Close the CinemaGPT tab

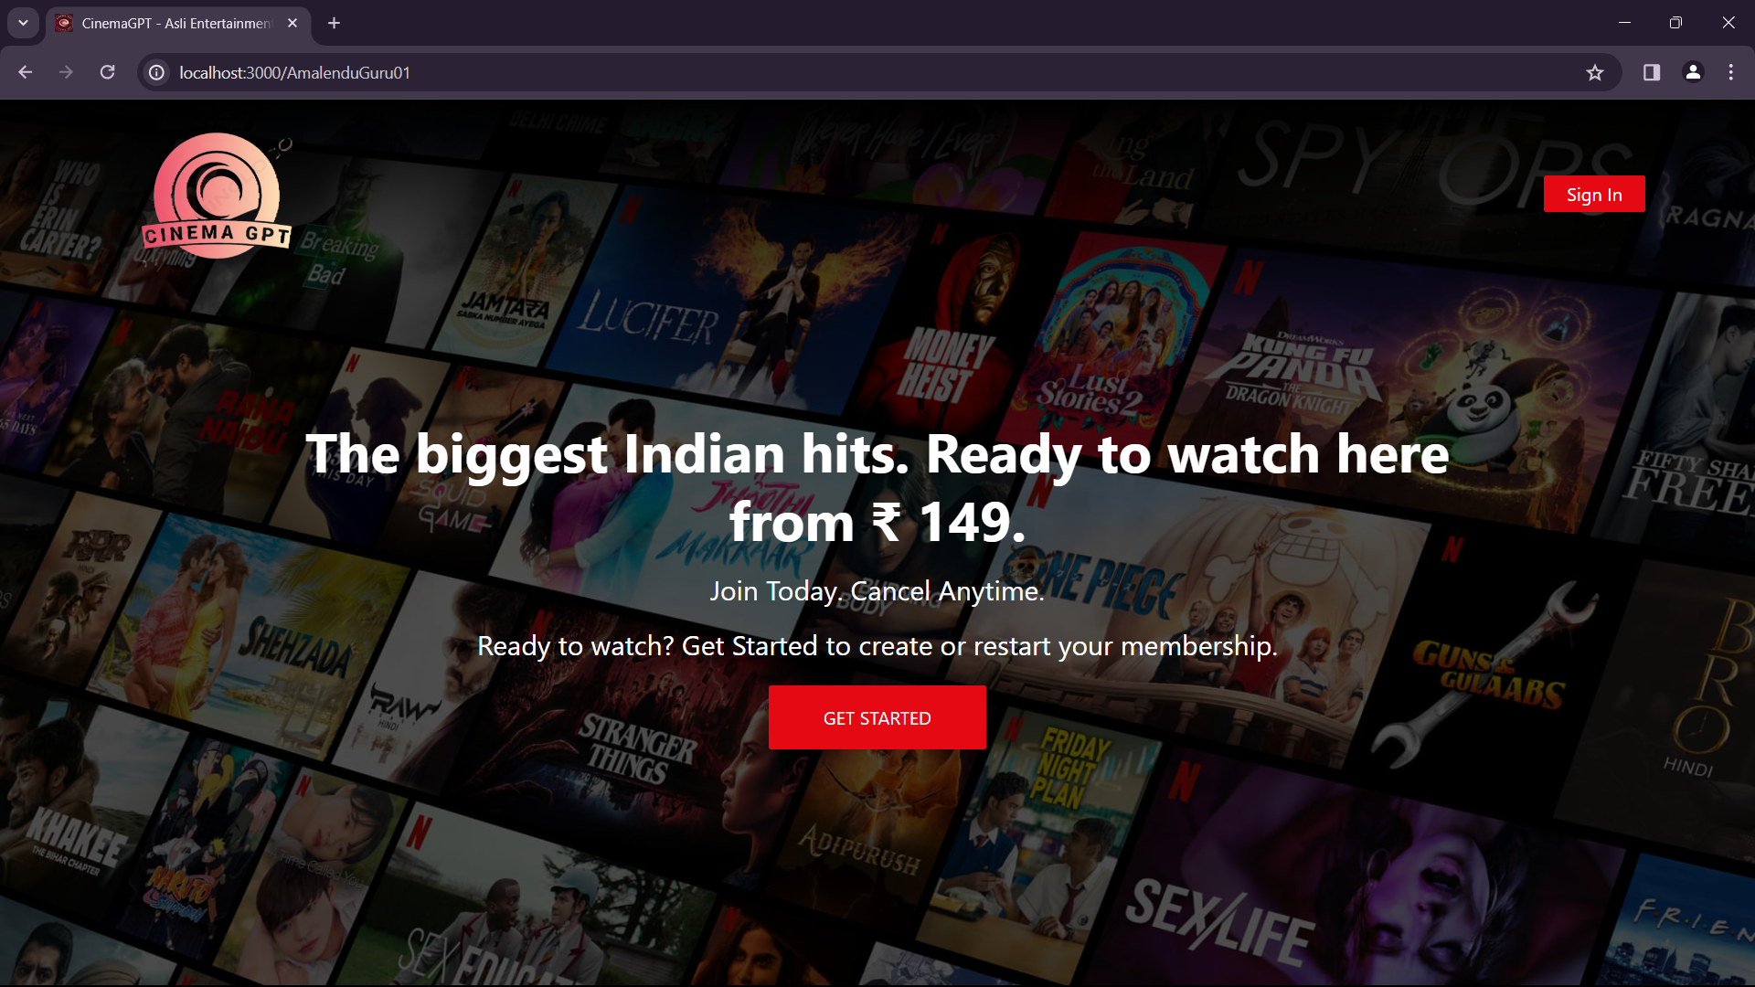[x=292, y=23]
